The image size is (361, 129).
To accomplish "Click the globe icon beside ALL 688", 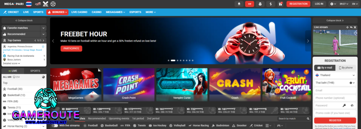I will click(43, 77).
